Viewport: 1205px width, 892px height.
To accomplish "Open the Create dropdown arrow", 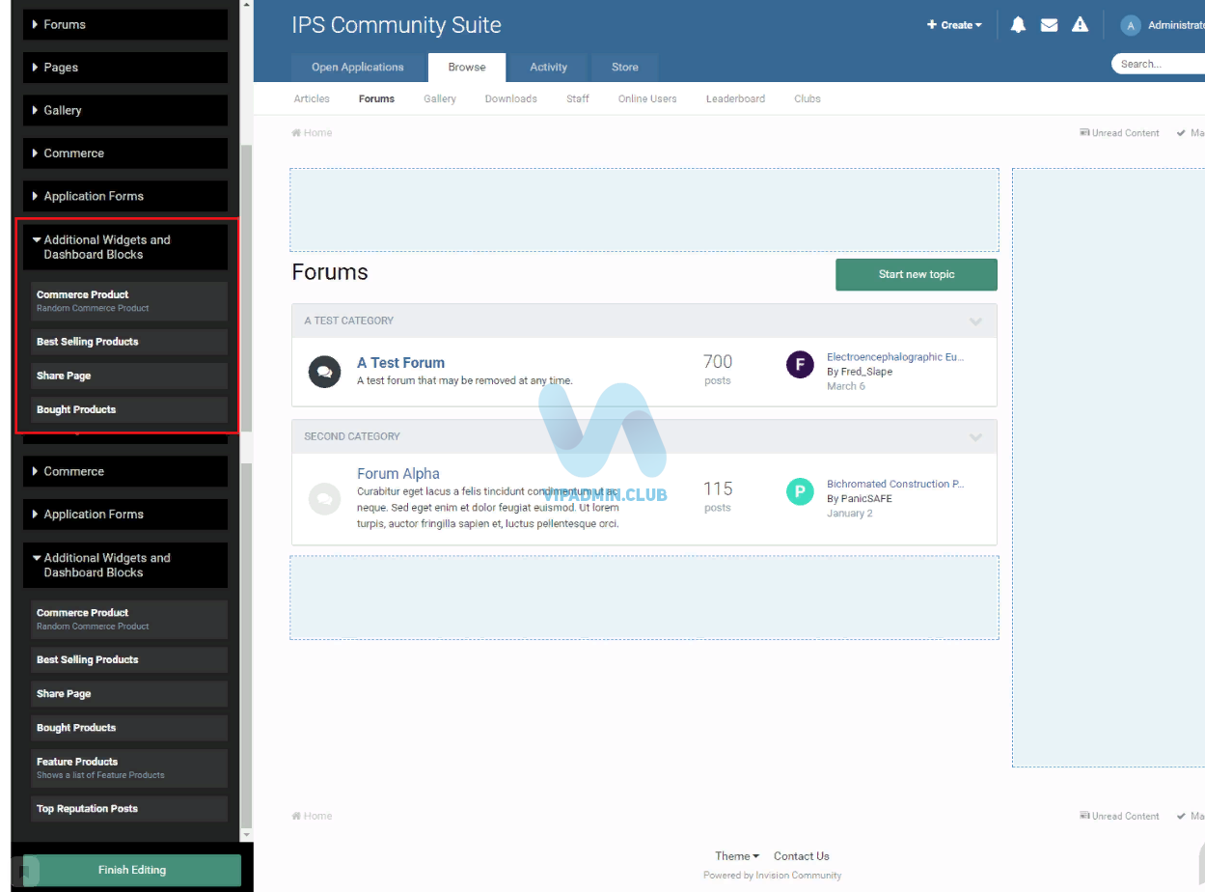I will (978, 26).
